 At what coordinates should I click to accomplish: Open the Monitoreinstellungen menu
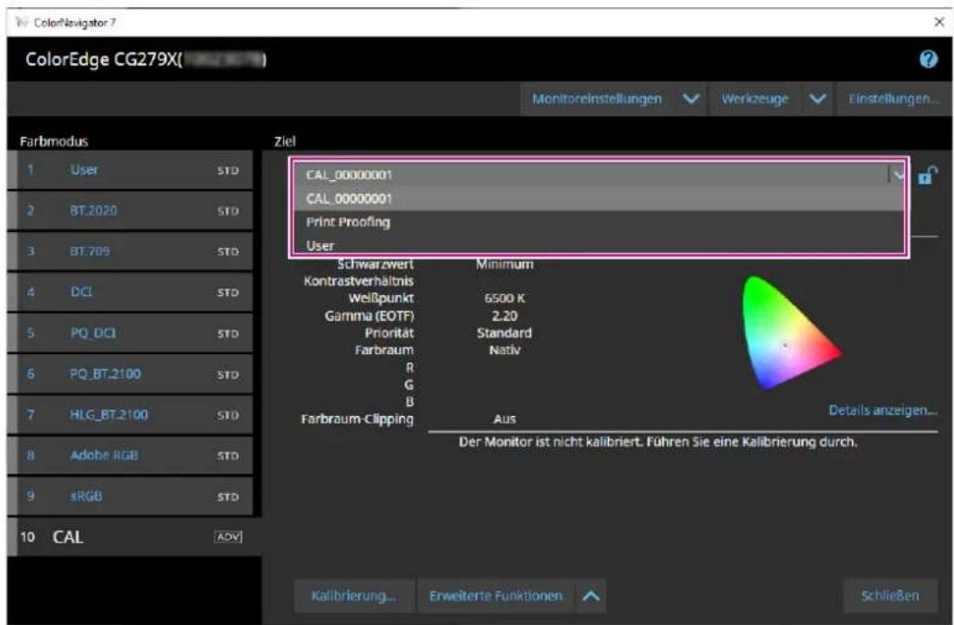click(x=597, y=99)
